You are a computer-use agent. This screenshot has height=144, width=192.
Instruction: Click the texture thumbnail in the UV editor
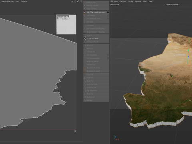click(66, 24)
